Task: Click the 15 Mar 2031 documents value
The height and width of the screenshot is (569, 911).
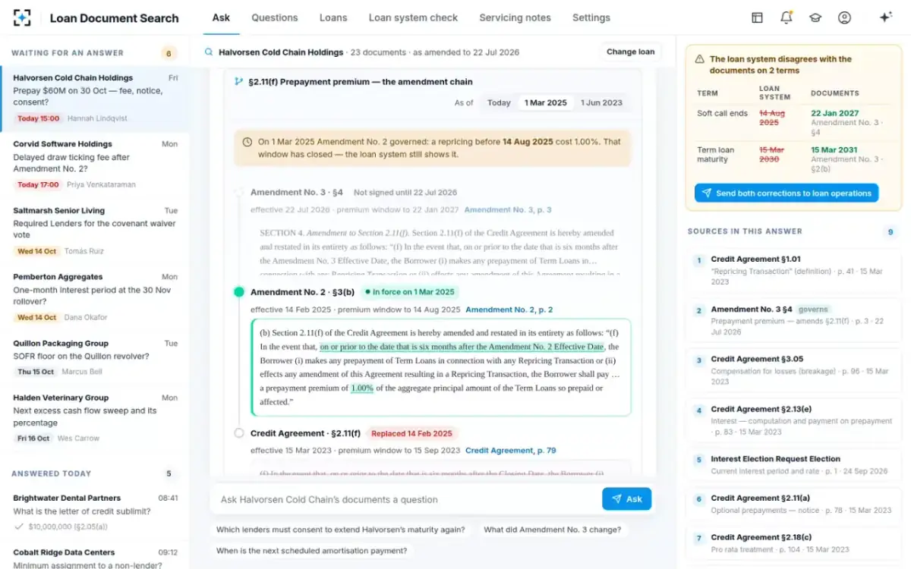Action: click(x=835, y=149)
